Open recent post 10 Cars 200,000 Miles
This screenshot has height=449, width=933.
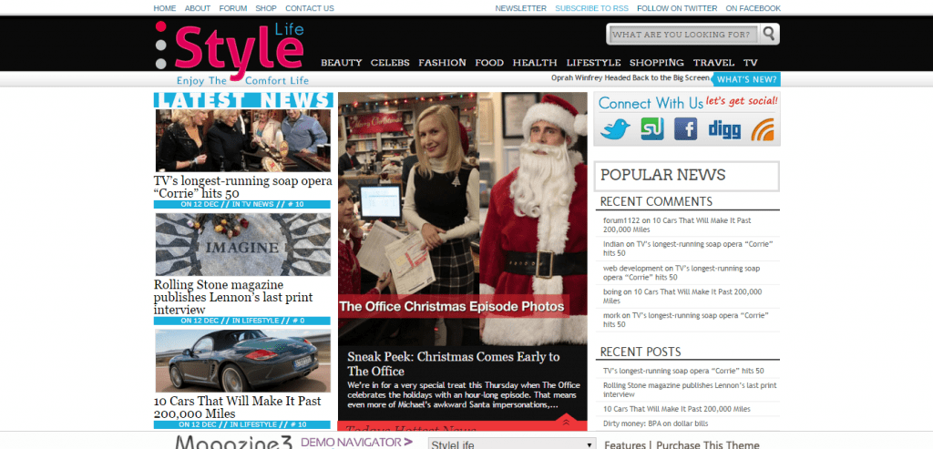(677, 409)
